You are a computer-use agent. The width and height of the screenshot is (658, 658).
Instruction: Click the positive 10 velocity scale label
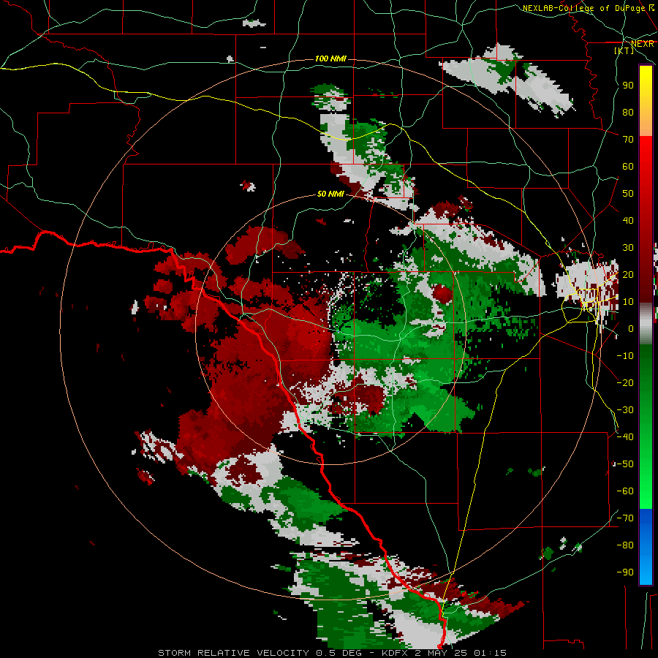628,302
